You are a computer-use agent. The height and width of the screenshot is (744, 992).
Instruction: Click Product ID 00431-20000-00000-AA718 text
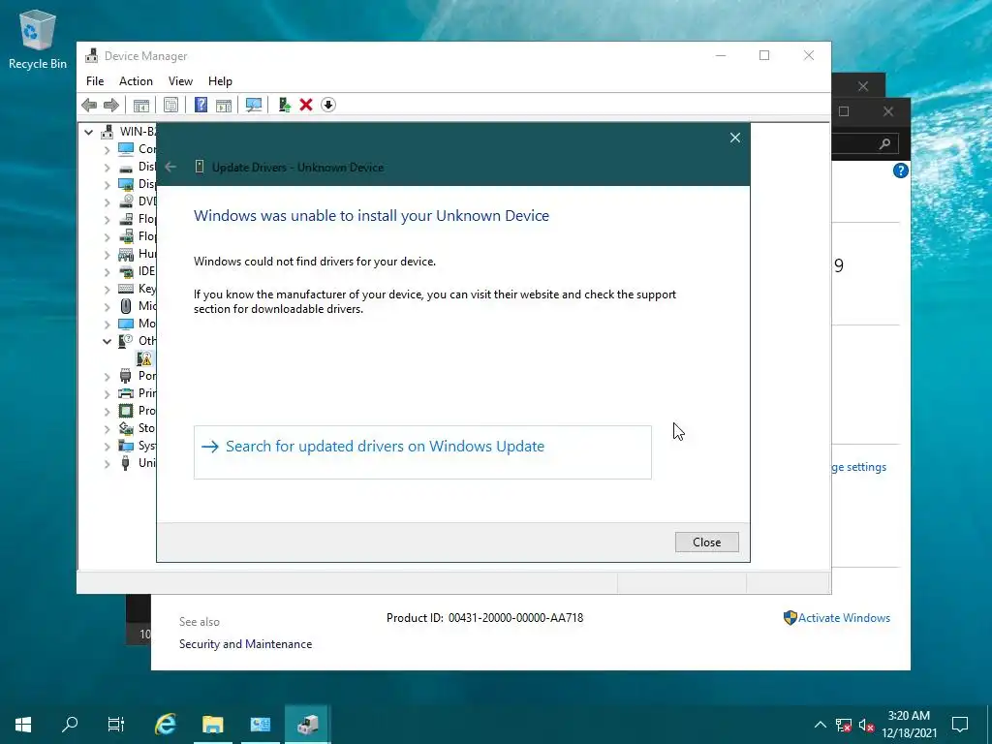484,618
